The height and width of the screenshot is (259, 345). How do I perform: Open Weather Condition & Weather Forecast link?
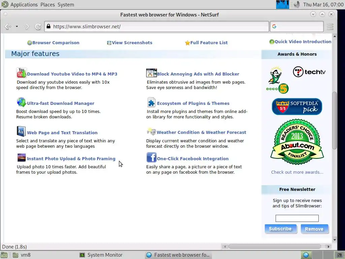201,132
